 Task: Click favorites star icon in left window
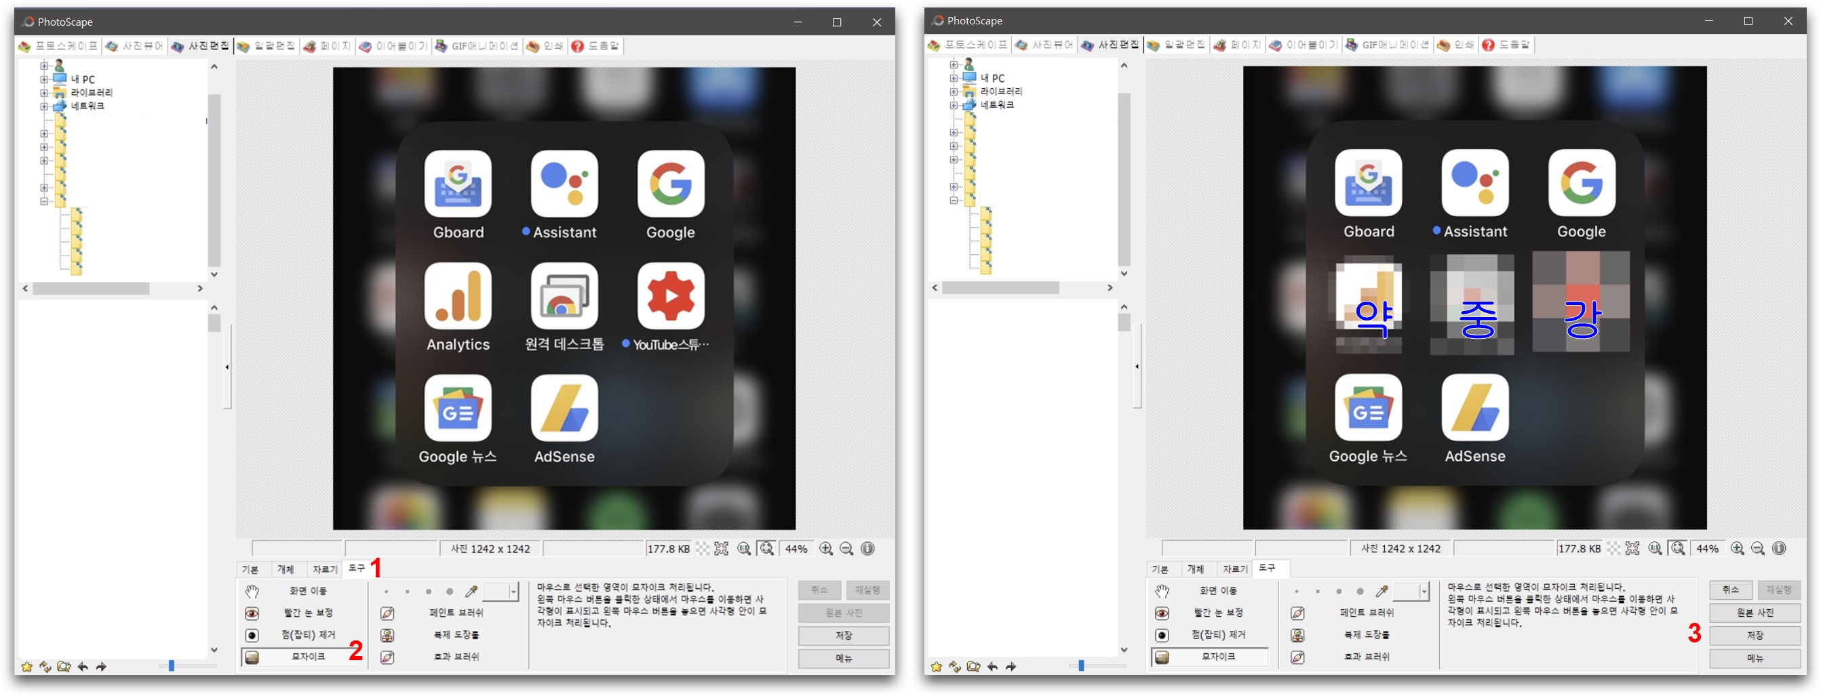(x=27, y=666)
